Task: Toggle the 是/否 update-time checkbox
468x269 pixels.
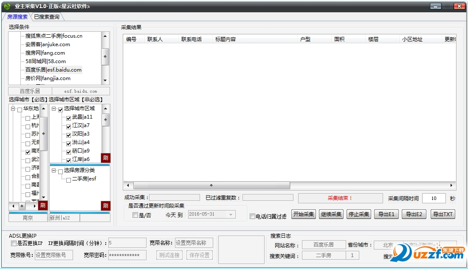Action: [x=135, y=215]
